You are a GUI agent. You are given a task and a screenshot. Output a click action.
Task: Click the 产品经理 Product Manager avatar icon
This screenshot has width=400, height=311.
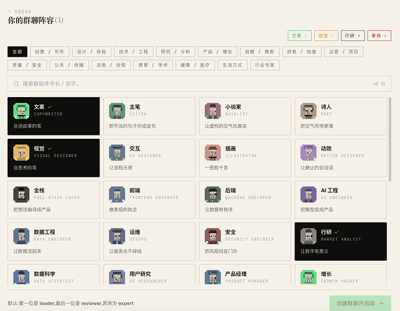pos(212,277)
